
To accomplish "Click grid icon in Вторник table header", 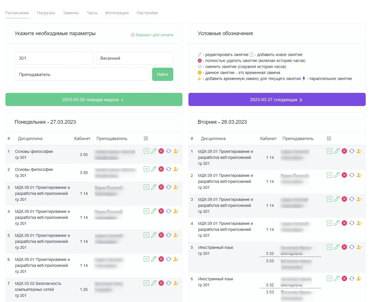I will click(329, 139).
